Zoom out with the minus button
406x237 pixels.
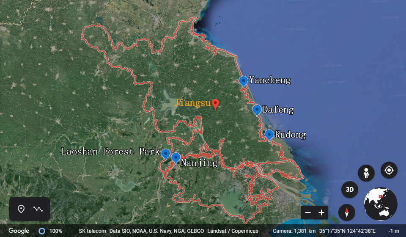point(308,212)
